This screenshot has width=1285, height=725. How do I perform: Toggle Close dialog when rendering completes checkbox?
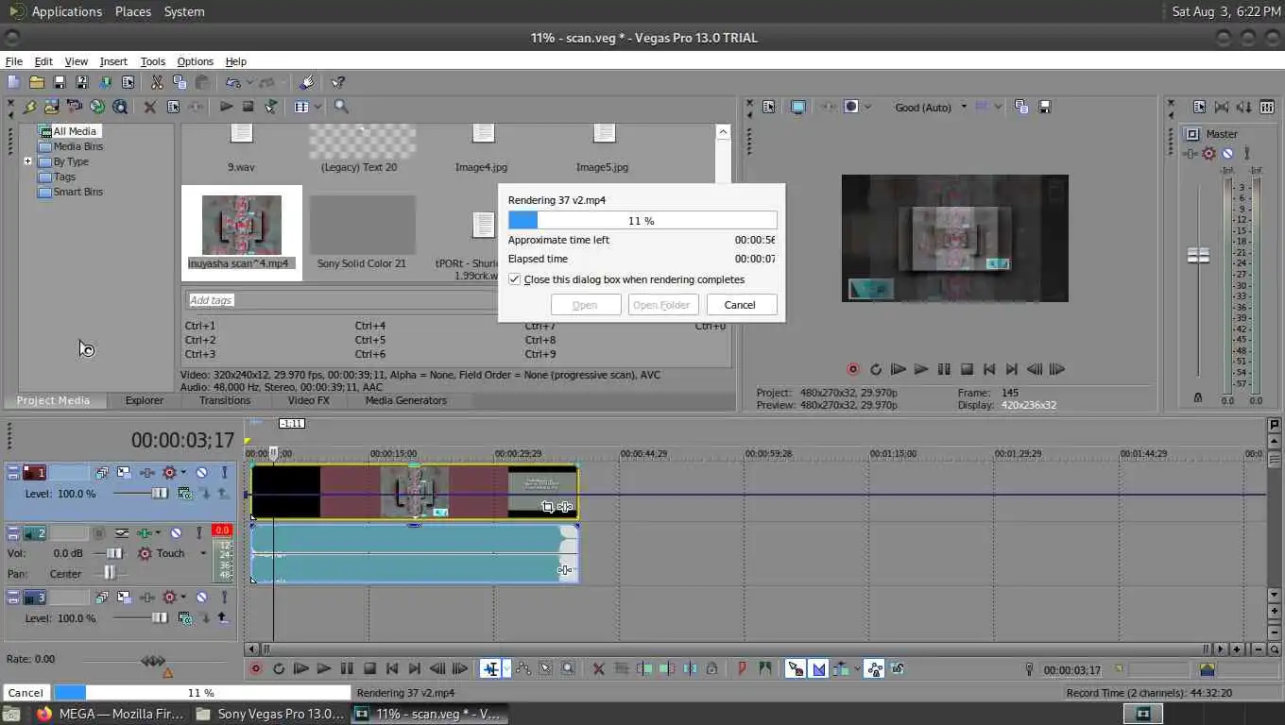(515, 279)
